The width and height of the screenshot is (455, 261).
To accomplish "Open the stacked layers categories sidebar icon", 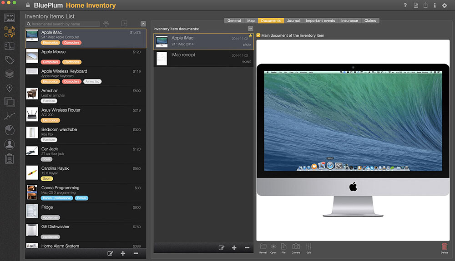I will 9,74.
